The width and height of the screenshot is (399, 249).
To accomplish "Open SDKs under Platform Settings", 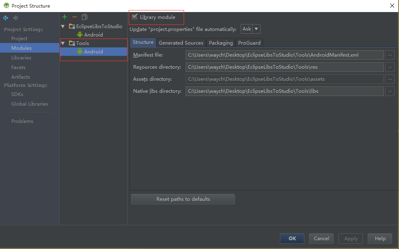I will tap(17, 94).
